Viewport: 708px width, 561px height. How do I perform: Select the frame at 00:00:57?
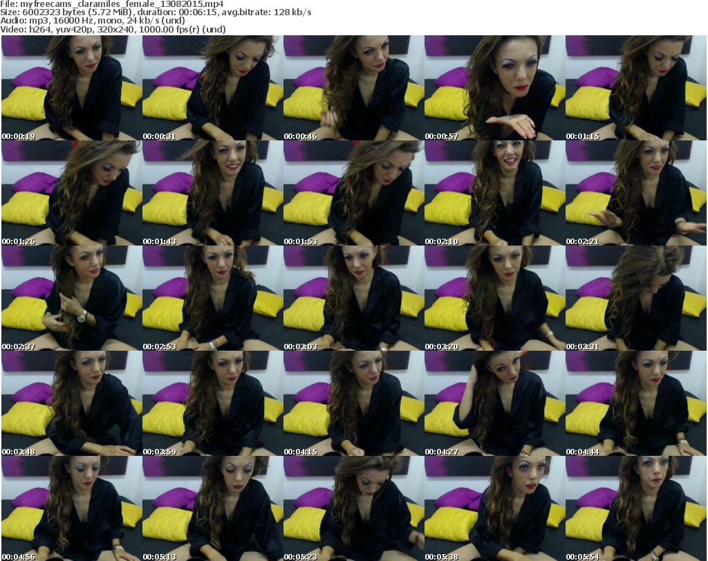pyautogui.click(x=494, y=88)
